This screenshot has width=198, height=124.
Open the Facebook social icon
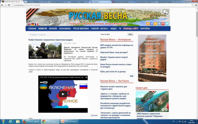tap(152, 24)
